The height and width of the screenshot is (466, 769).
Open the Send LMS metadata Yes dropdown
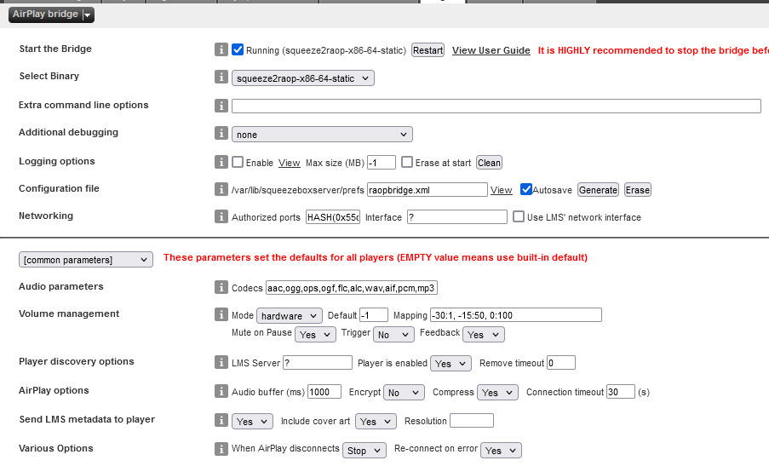pos(252,421)
